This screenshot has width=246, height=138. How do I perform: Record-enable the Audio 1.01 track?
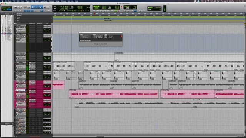pyautogui.click(x=17, y=92)
